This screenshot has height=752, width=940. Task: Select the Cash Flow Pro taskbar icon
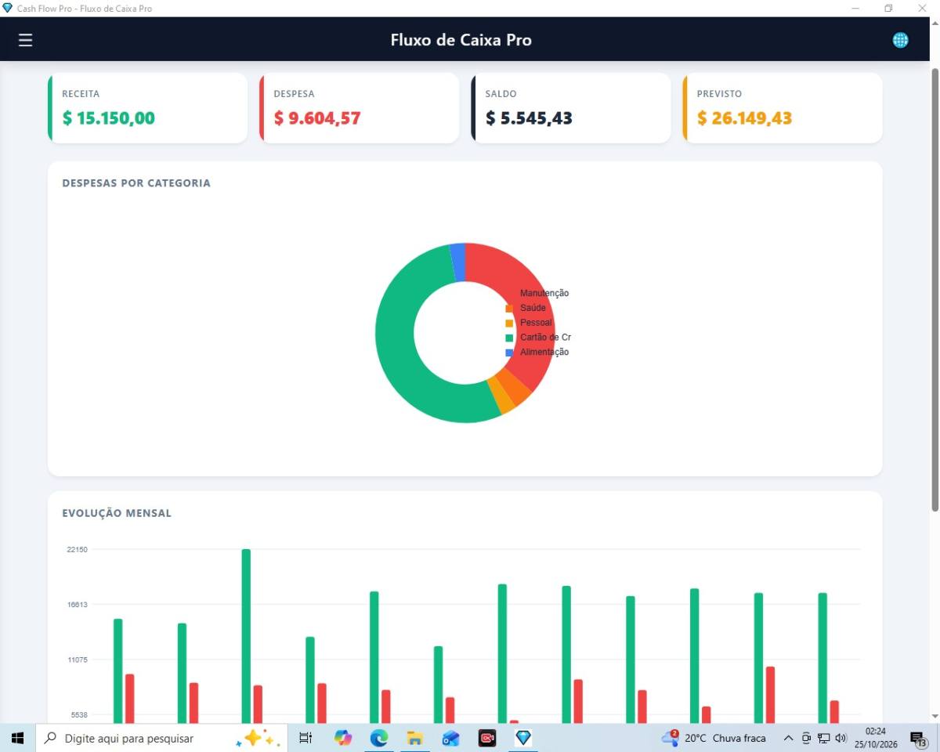click(x=523, y=738)
